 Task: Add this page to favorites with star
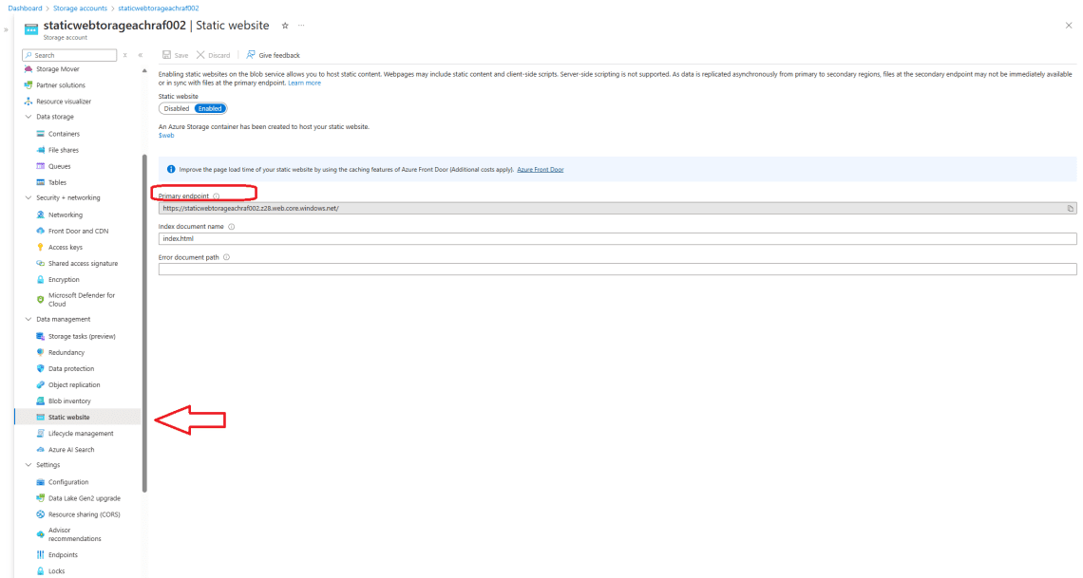[x=284, y=26]
